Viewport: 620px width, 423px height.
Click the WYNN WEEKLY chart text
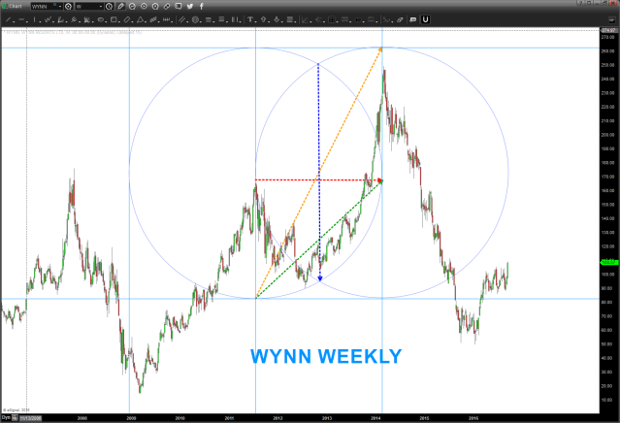[324, 356]
